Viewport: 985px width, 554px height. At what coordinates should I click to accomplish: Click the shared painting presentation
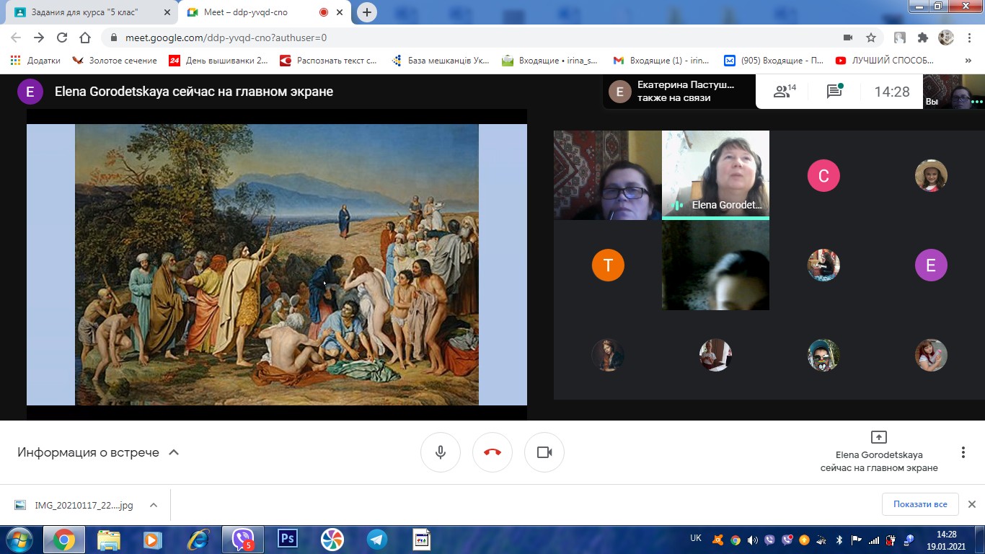277,264
